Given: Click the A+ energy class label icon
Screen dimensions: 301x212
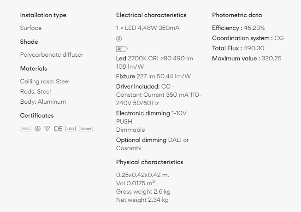Looking at the screenshot, I should 122,49.
